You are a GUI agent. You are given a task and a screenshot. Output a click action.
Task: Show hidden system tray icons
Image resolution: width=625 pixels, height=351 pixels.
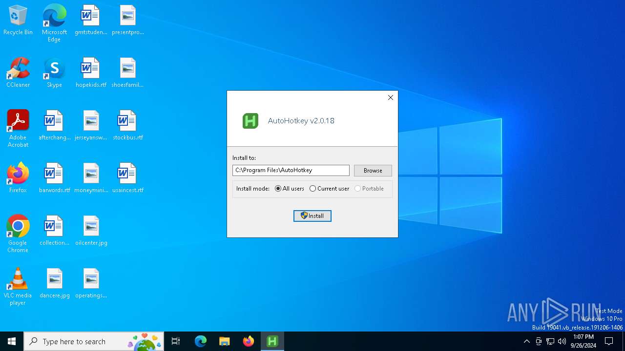pyautogui.click(x=526, y=341)
